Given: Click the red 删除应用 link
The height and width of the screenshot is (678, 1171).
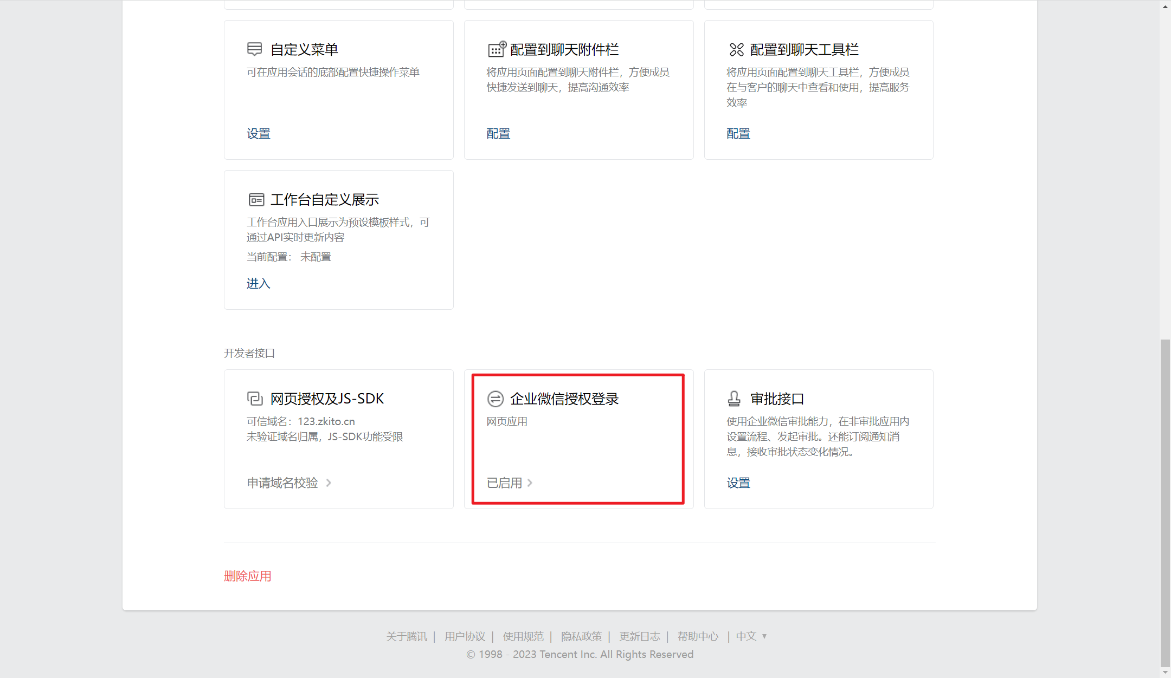Looking at the screenshot, I should click(x=247, y=576).
